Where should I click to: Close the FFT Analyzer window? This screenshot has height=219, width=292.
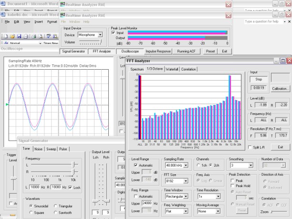pyautogui.click(x=289, y=61)
